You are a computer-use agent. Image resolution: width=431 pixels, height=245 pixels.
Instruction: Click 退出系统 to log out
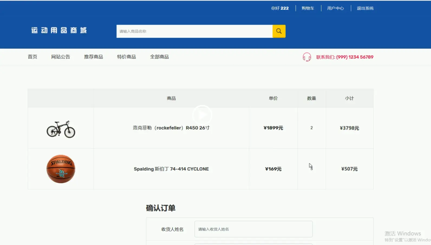pyautogui.click(x=365, y=8)
